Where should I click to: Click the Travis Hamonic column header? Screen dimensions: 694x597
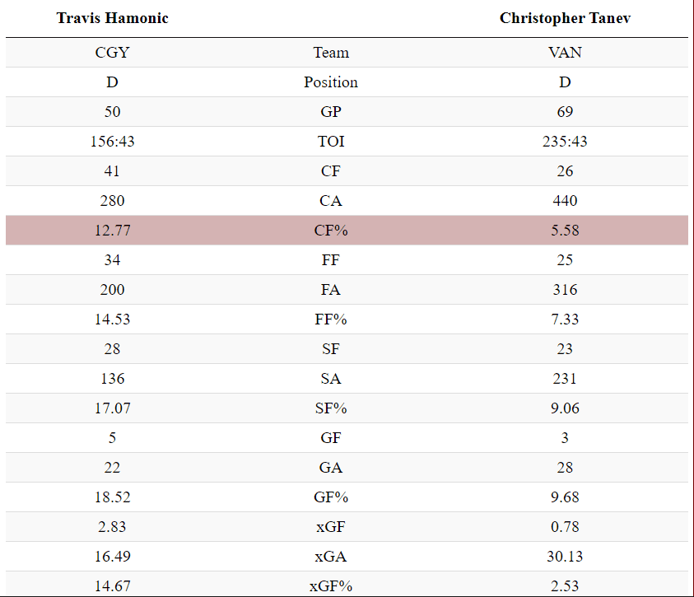(x=112, y=18)
